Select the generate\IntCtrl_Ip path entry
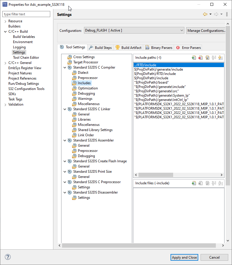This screenshot has width=232, height=265. pyautogui.click(x=179, y=100)
